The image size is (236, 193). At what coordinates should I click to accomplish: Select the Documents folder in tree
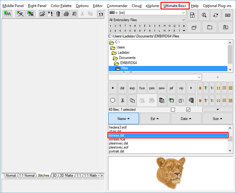pos(127,58)
